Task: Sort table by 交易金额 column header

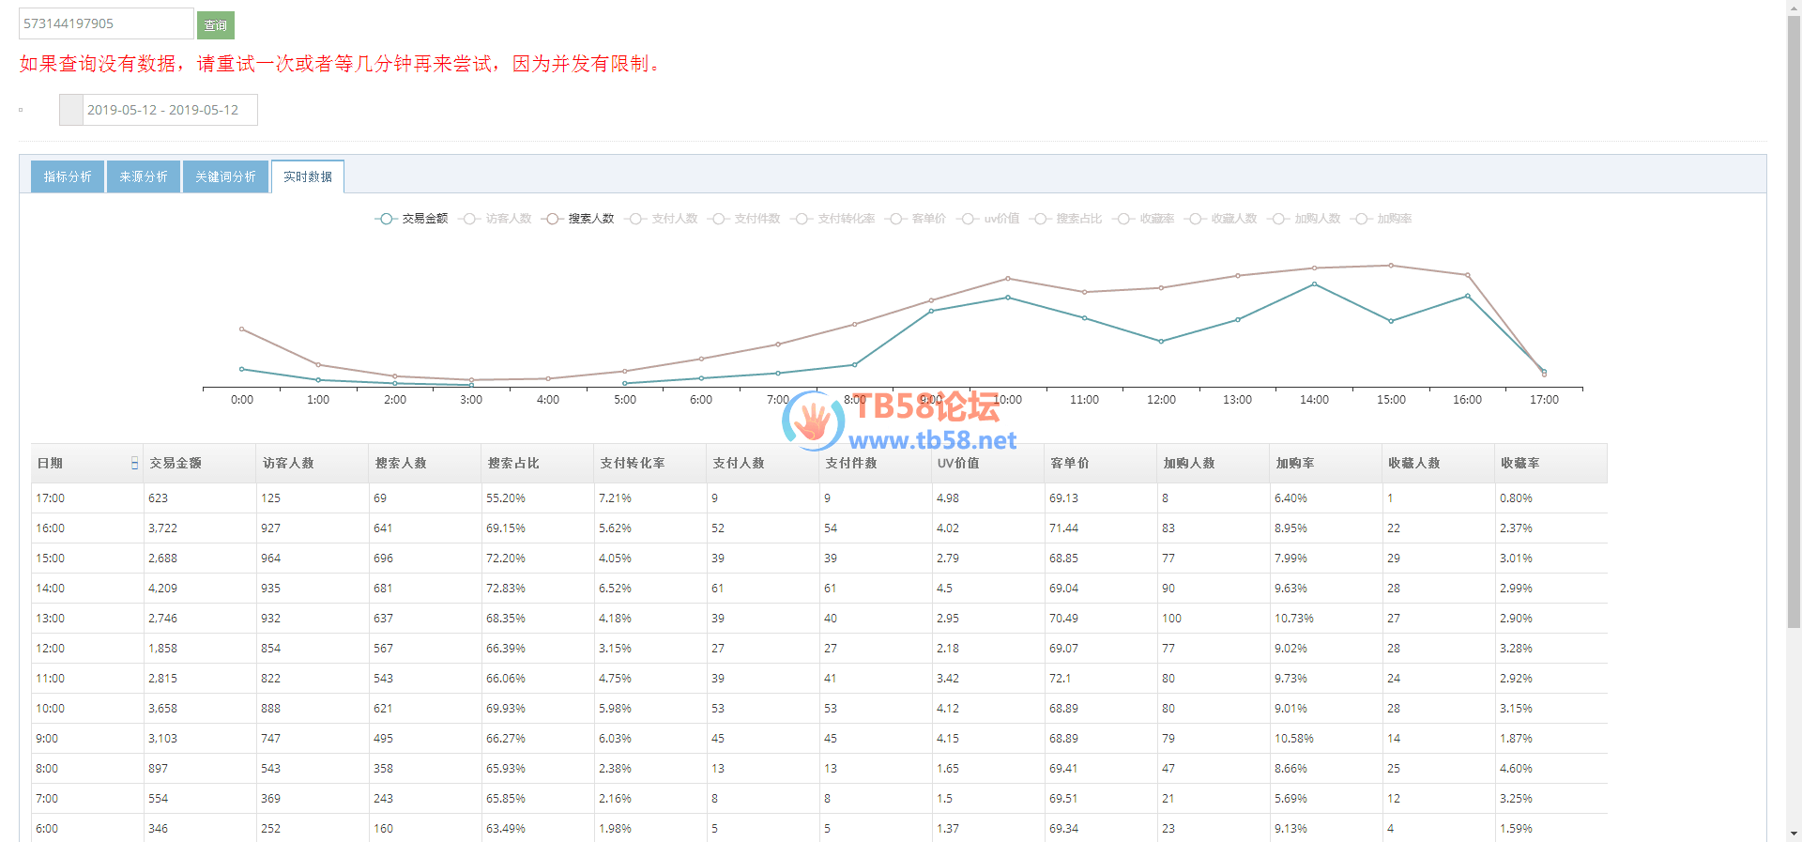Action: (176, 464)
